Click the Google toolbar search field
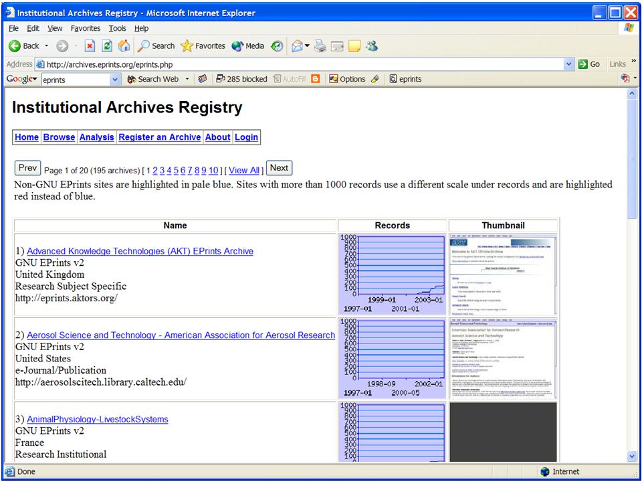This screenshot has width=642, height=482. pyautogui.click(x=76, y=80)
